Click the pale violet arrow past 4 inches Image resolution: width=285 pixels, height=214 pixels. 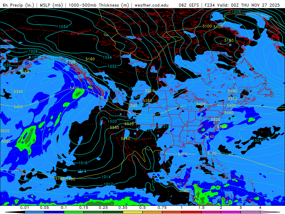pyautogui.click(x=270, y=212)
